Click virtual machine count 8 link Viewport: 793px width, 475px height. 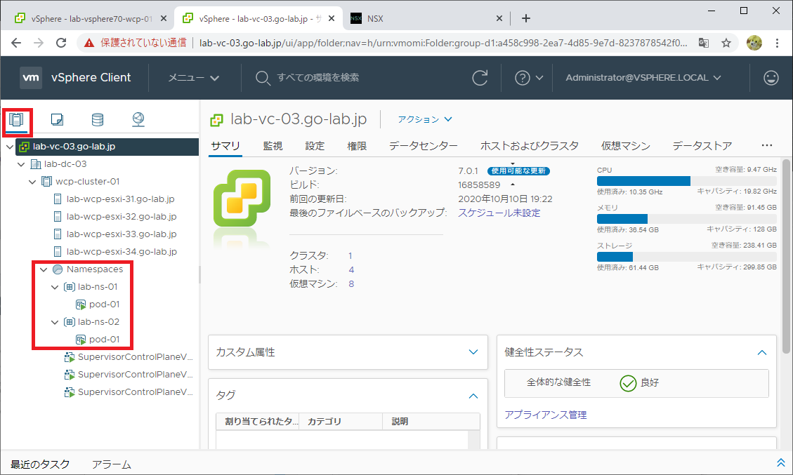click(x=351, y=284)
